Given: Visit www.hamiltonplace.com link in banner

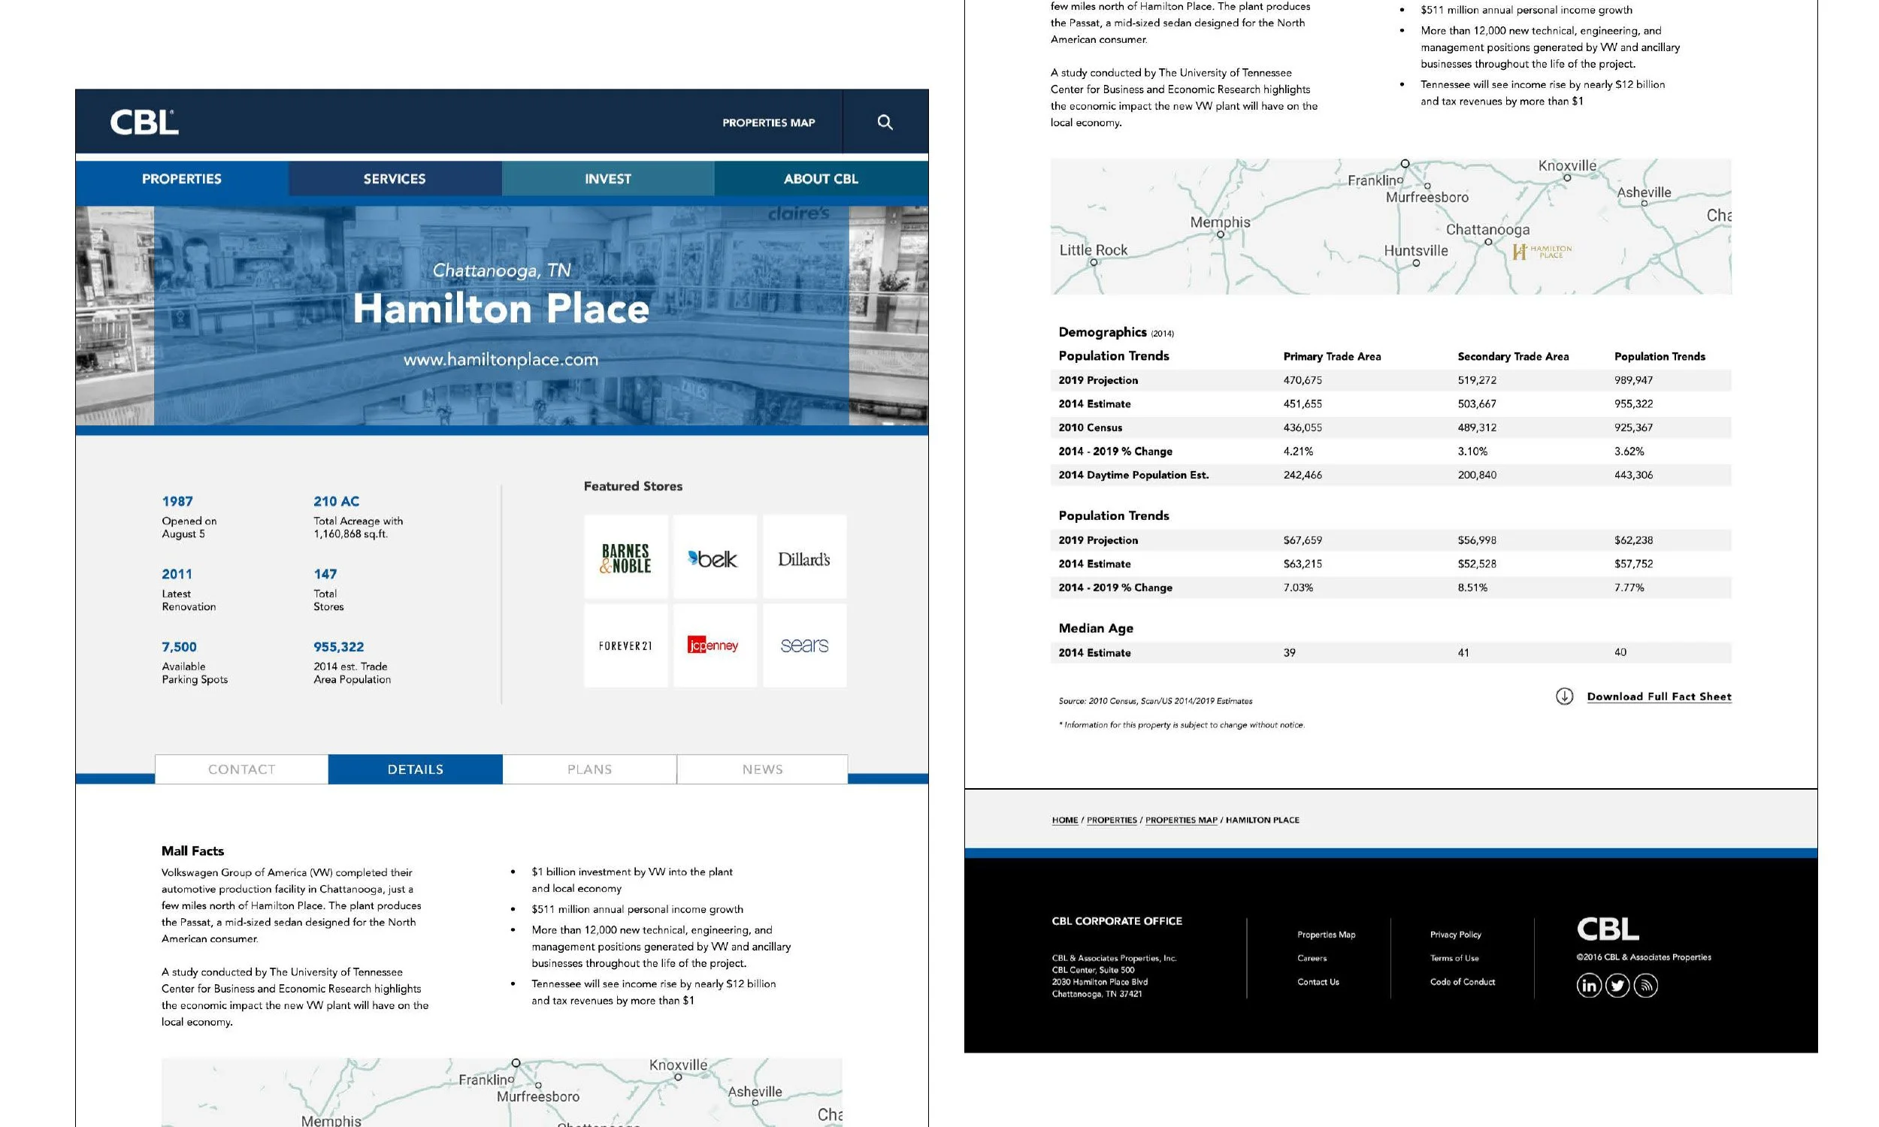Looking at the screenshot, I should pyautogui.click(x=501, y=359).
